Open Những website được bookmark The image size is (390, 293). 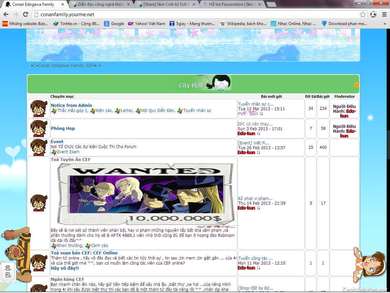click(25, 24)
